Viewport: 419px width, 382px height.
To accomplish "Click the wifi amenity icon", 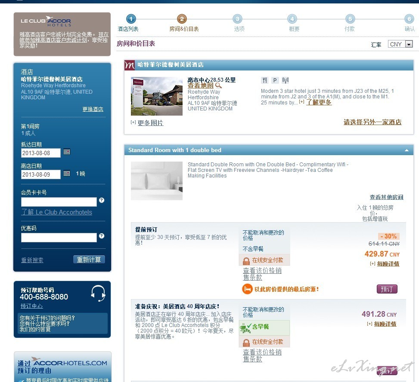I will tap(286, 80).
